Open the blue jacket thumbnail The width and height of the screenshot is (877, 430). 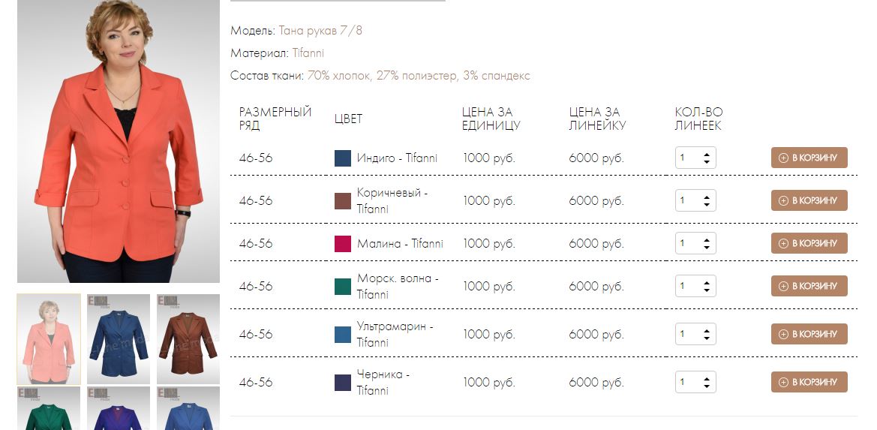coord(119,339)
